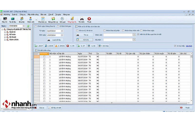Open the Công cụ menu
Screen dimensions: 195x122
pos(22,15)
